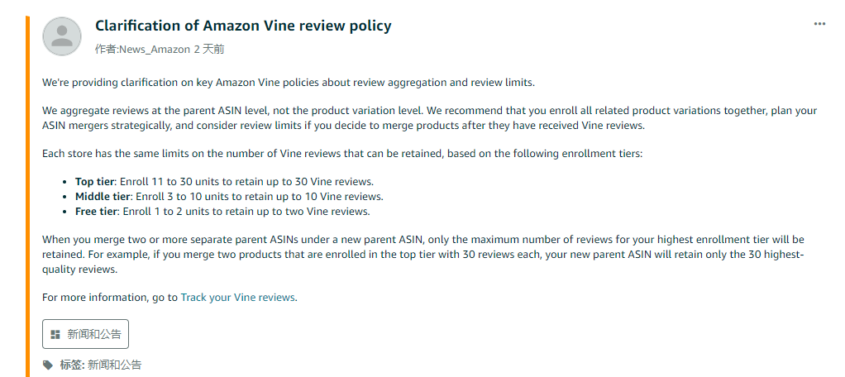Image resolution: width=845 pixels, height=377 pixels.
Task: Click the bold Free tier text
Action: click(x=95, y=212)
